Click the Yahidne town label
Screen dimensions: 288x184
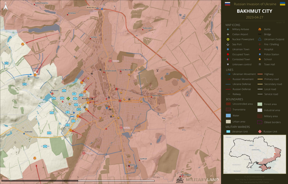point(94,37)
